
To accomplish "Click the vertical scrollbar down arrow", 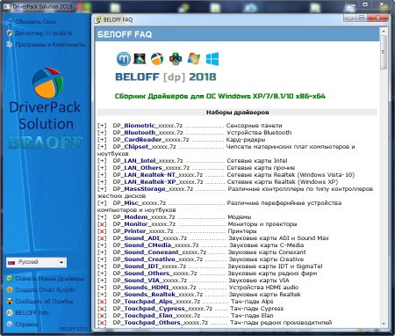I will click(x=384, y=324).
